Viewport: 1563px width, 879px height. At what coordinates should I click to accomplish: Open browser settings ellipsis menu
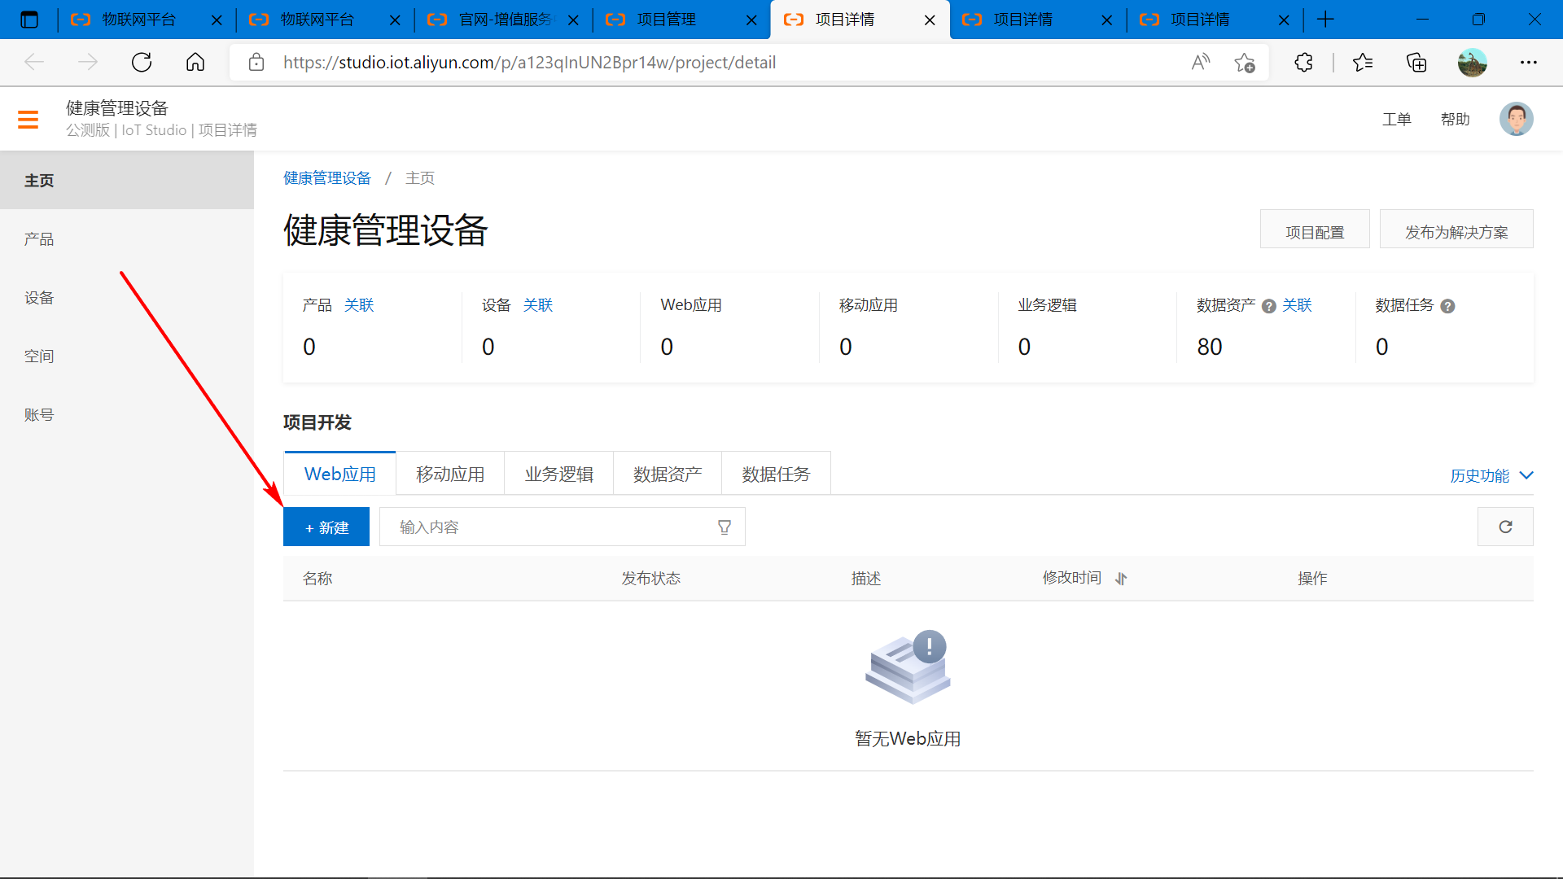[1529, 63]
